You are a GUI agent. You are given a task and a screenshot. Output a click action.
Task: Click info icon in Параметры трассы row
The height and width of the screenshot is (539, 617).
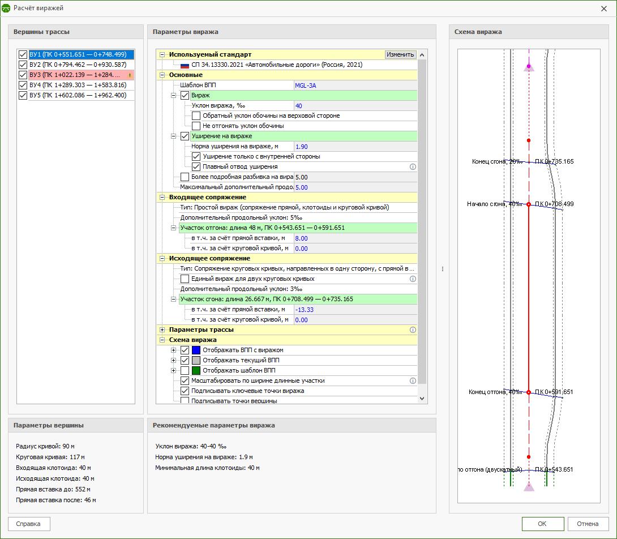(x=413, y=330)
